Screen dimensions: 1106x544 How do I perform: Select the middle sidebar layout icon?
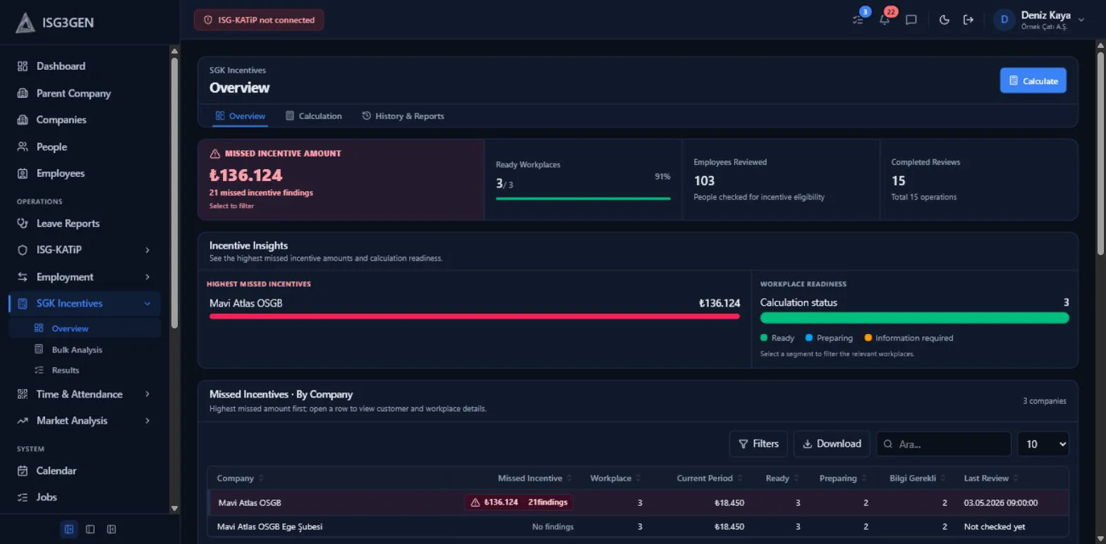tap(90, 529)
